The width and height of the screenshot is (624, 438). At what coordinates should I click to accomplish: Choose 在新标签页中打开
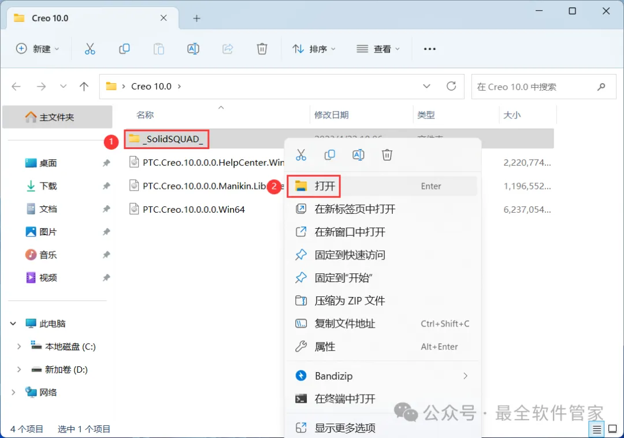382,209
